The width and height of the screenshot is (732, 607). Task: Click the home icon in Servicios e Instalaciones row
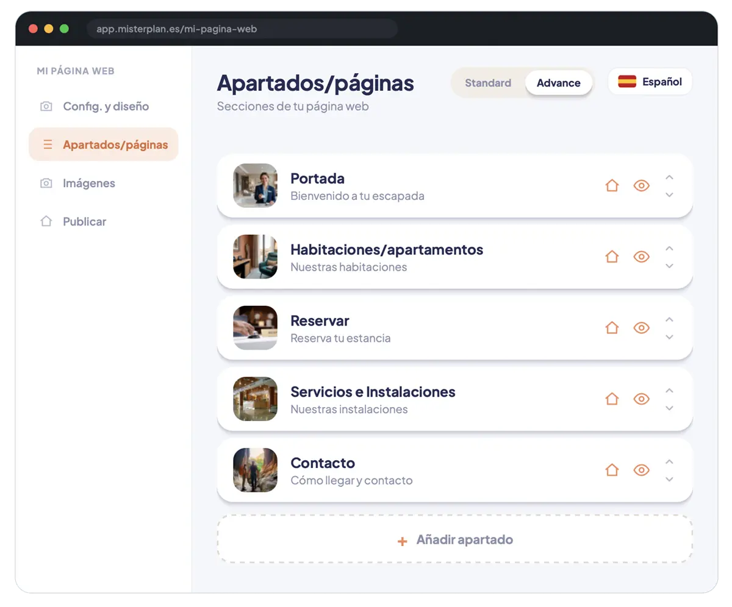(x=612, y=399)
